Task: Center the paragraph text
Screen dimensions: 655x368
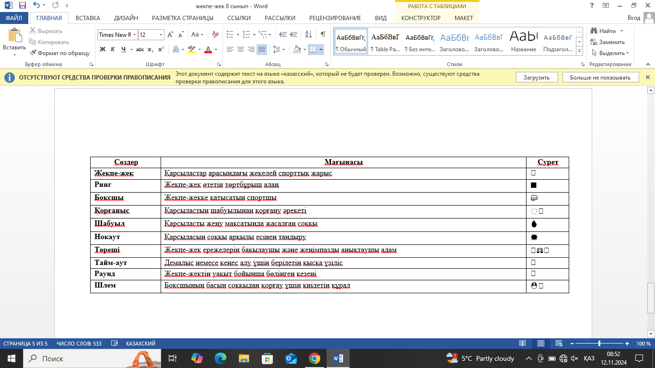Action: tap(241, 49)
